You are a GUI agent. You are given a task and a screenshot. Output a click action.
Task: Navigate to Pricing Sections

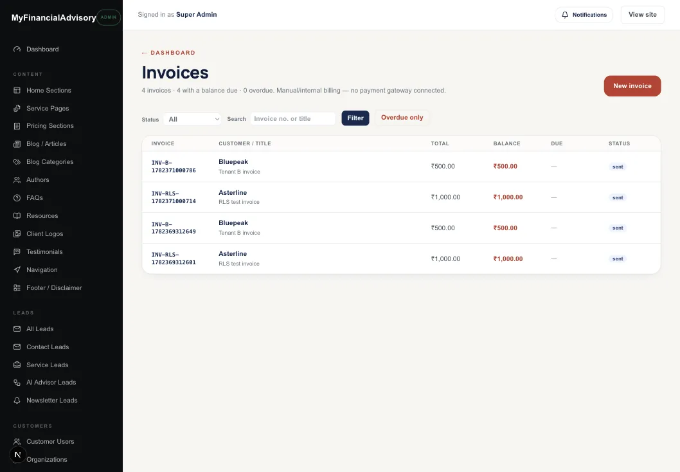tap(50, 126)
